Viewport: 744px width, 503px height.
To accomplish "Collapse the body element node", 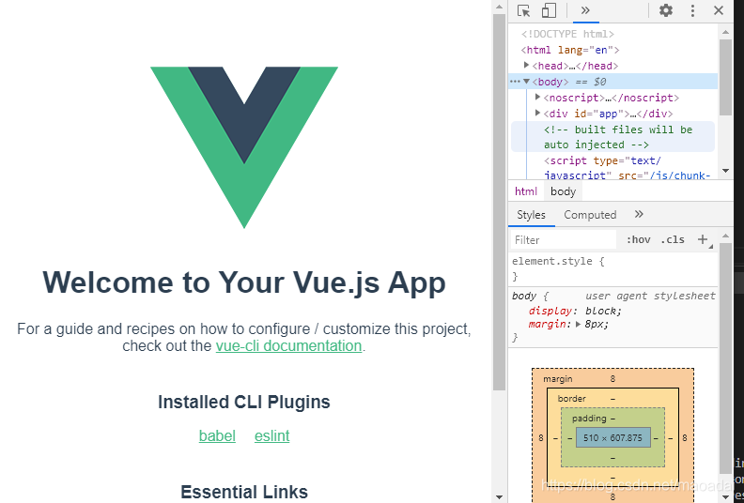I will [x=526, y=82].
